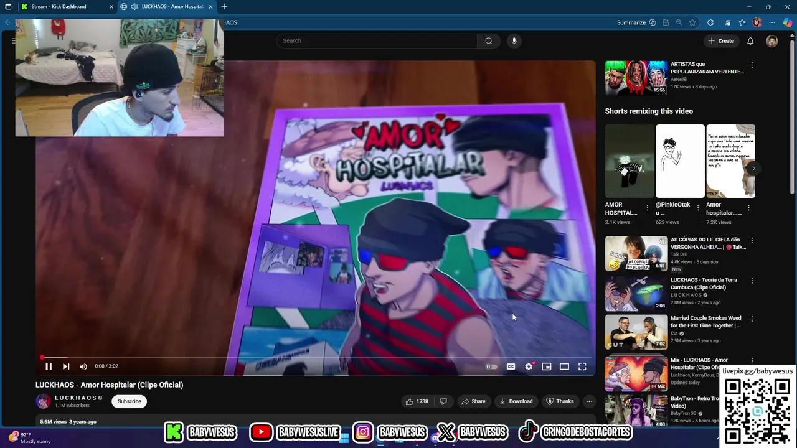Zoom out via address bar magnifier
This screenshot has height=448, width=797.
(x=679, y=22)
